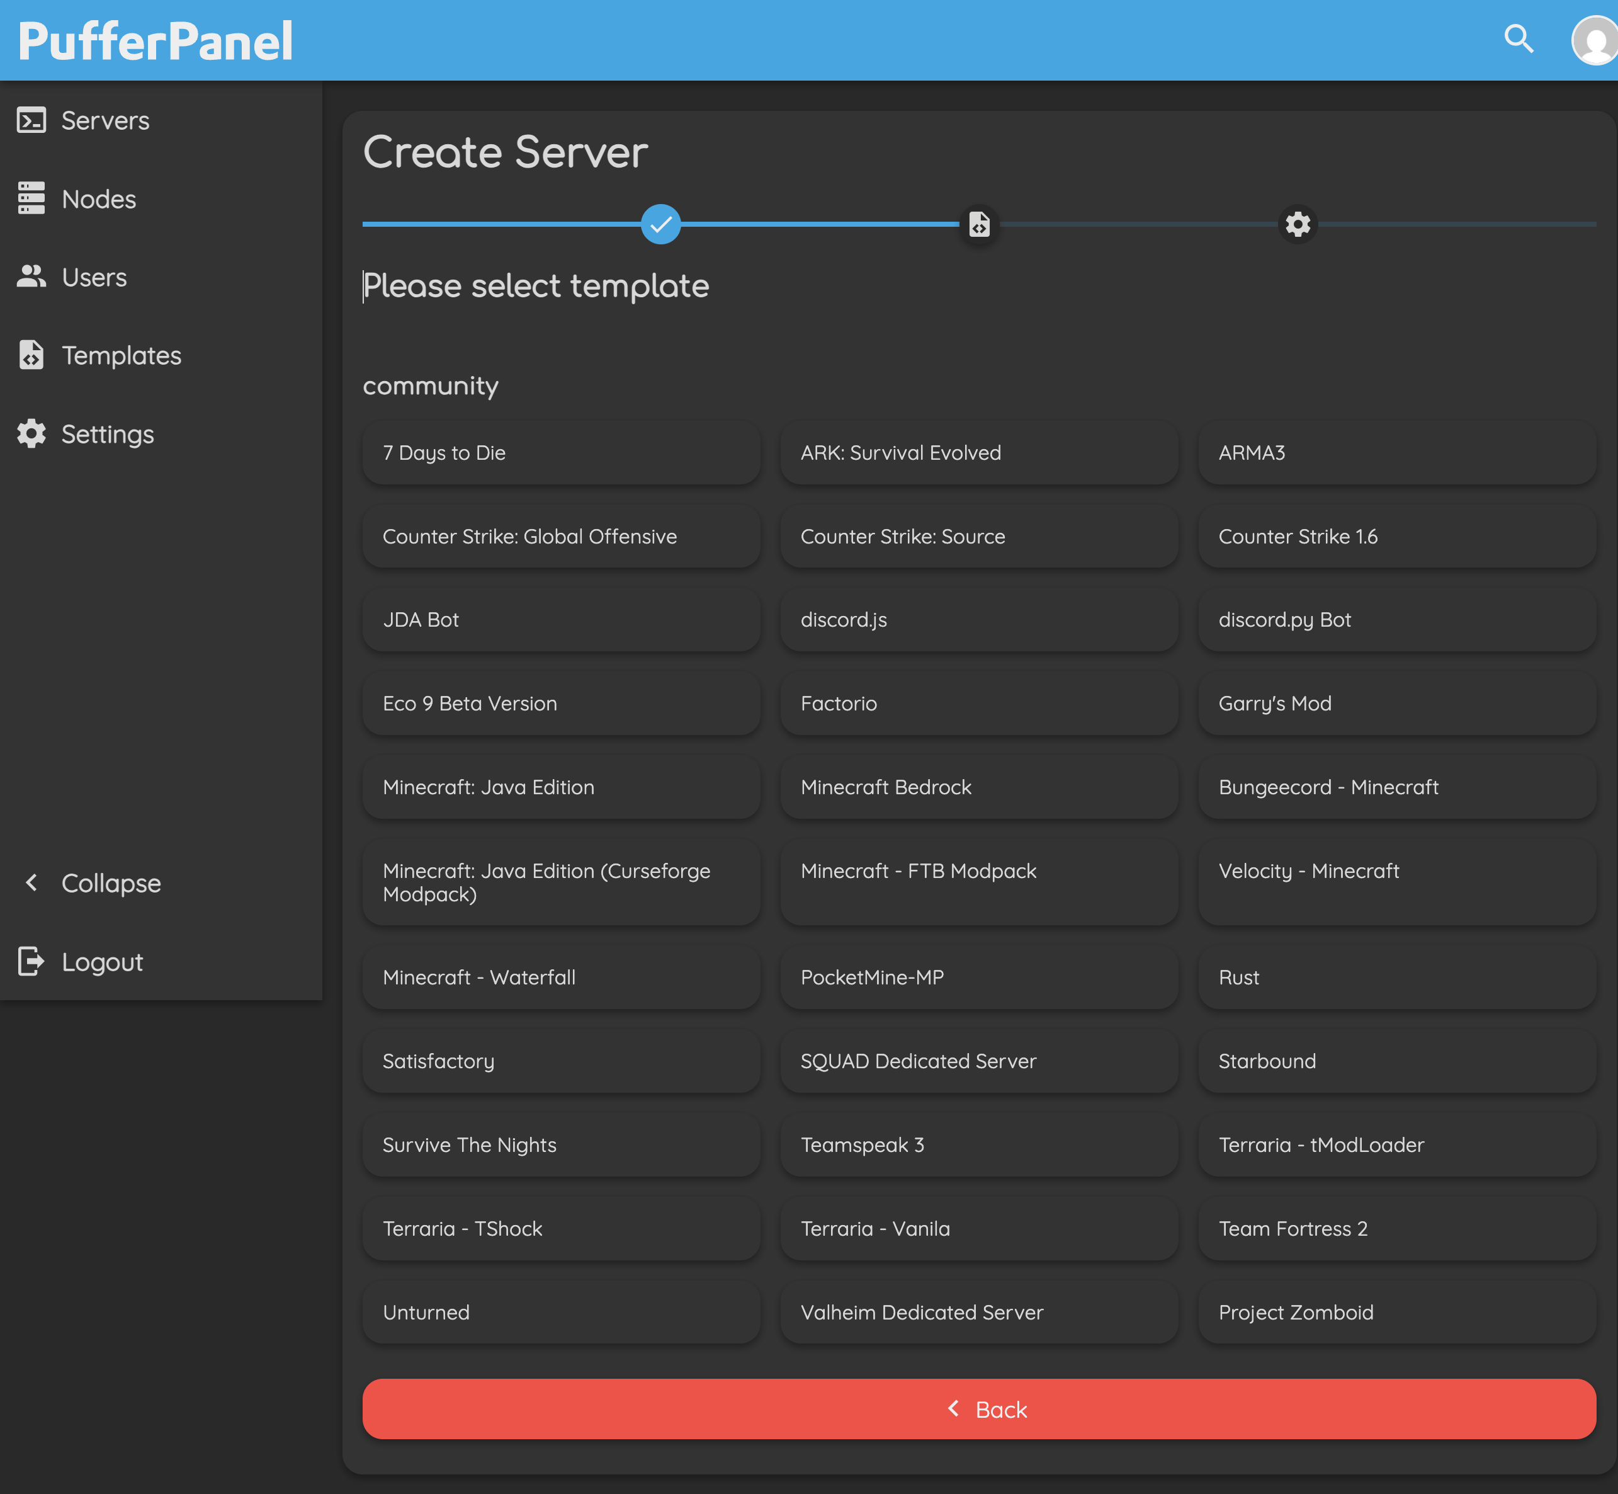The width and height of the screenshot is (1618, 1494).
Task: Open Servers in the sidebar
Action: [x=161, y=120]
